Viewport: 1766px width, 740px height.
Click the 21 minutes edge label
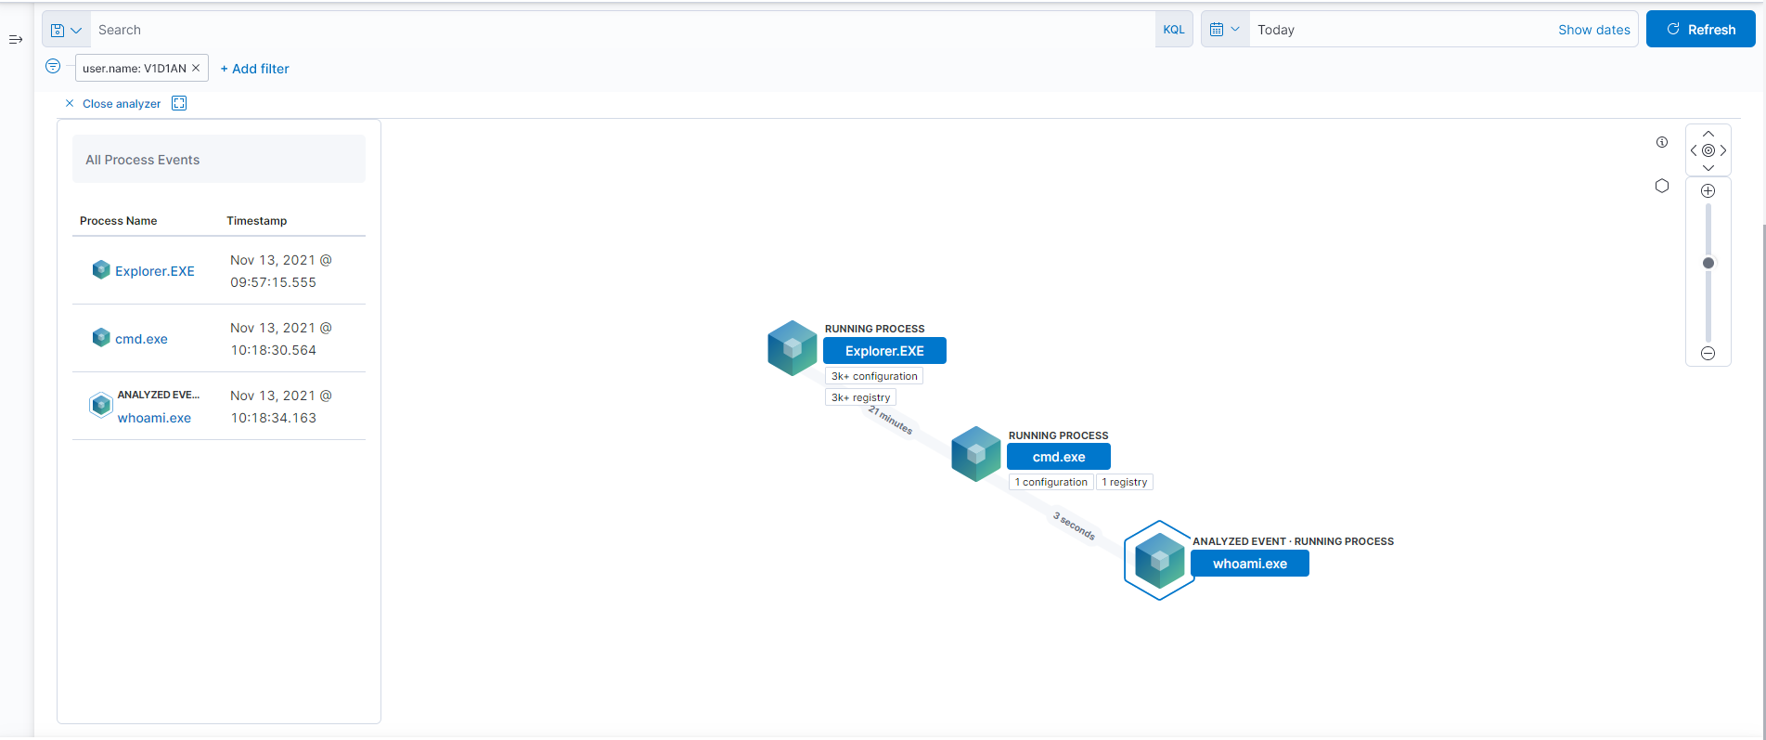click(x=891, y=421)
